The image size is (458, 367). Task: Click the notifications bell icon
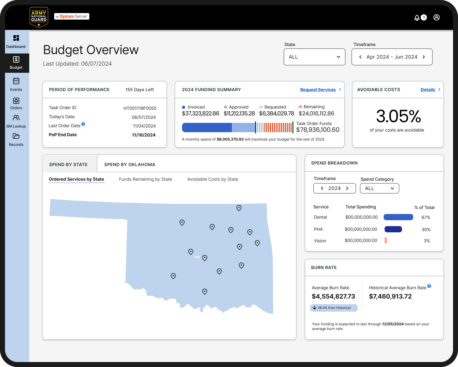tap(417, 18)
